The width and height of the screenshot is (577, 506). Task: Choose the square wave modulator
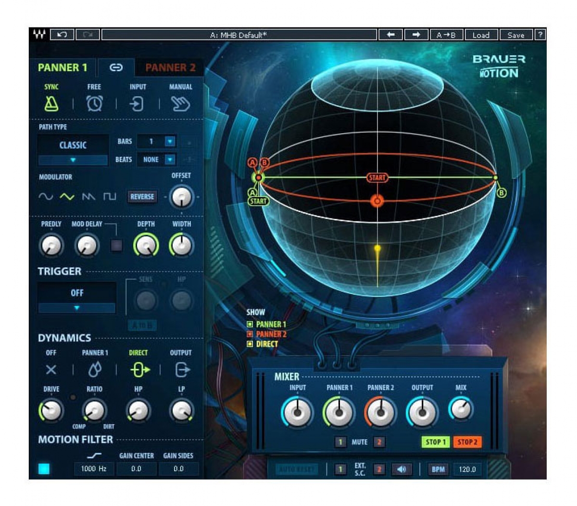110,196
